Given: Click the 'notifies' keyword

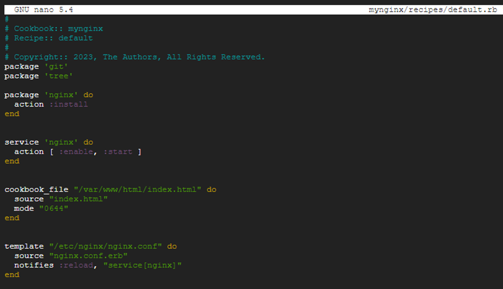Looking at the screenshot, I should coord(34,265).
